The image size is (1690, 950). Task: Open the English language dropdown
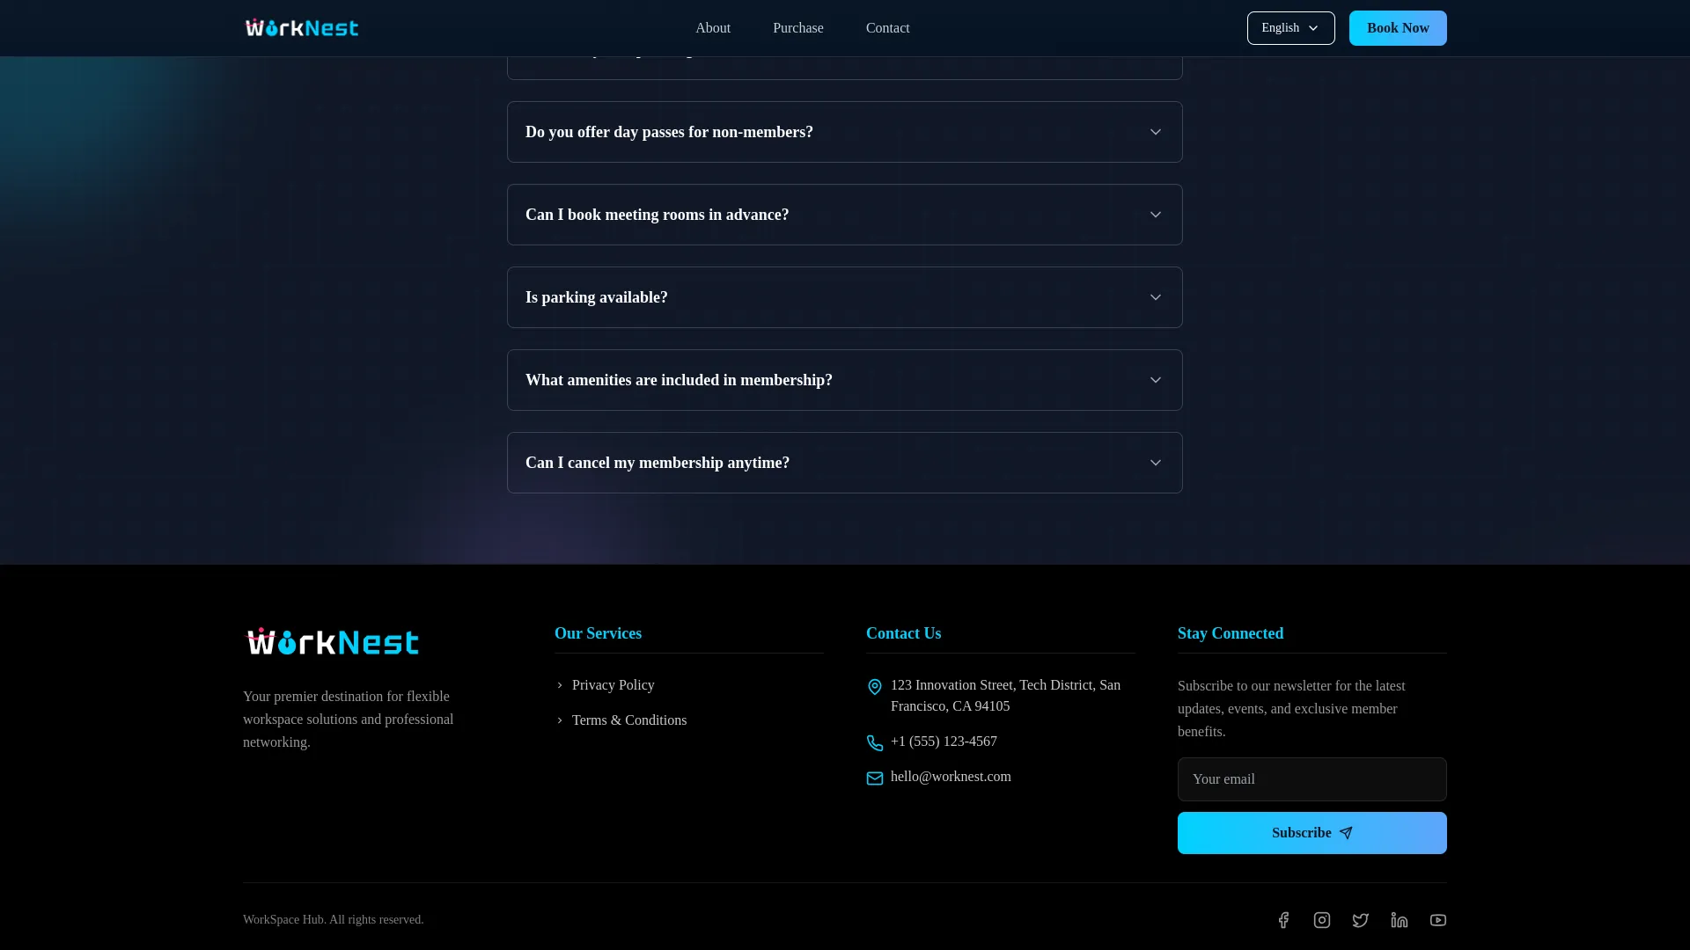1290,28
